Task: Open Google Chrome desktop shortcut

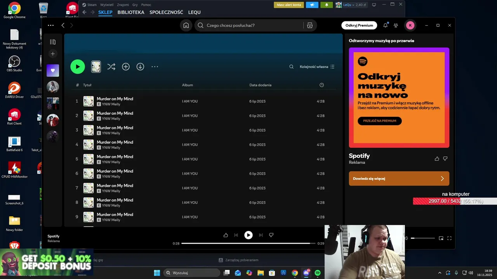Action: point(14,10)
